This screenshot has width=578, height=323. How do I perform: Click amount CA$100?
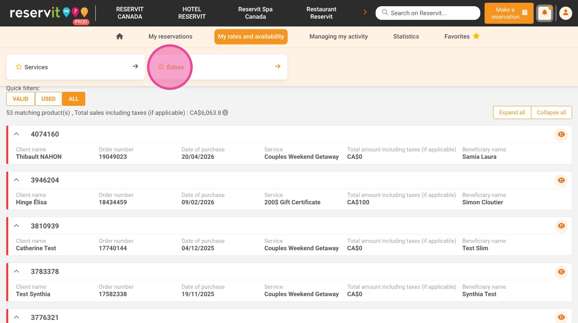tap(358, 202)
